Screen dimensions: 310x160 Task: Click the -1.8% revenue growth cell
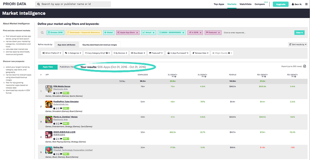pyautogui.click(x=292, y=147)
